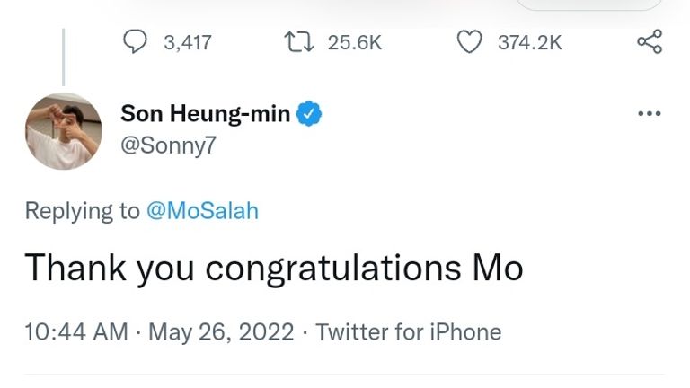Click the "Thank you congratulations Mo" tweet text

click(273, 268)
